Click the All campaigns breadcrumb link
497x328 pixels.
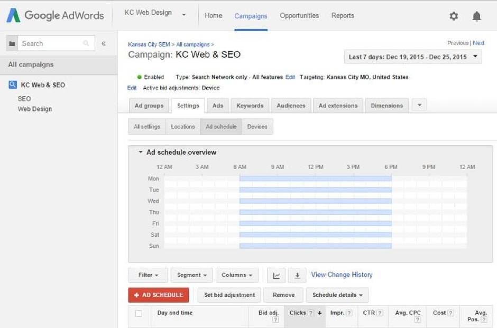point(192,45)
